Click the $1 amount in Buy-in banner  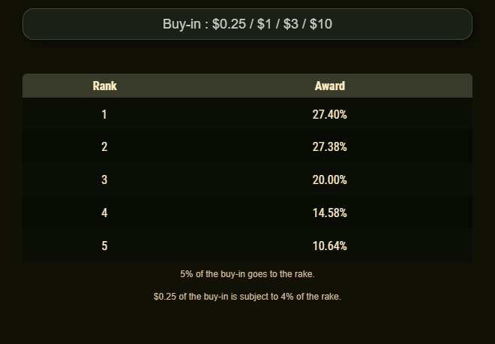(x=264, y=24)
